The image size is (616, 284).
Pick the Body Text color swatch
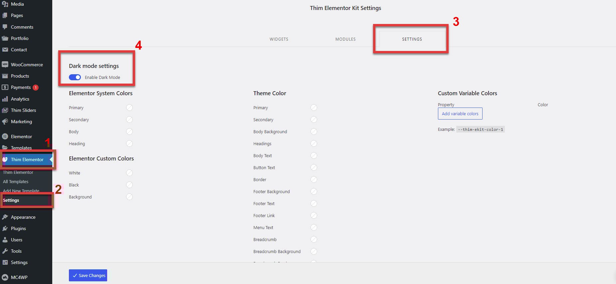point(314,155)
